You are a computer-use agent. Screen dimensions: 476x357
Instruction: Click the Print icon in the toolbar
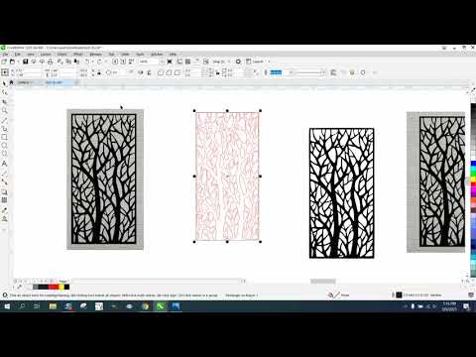pos(50,61)
